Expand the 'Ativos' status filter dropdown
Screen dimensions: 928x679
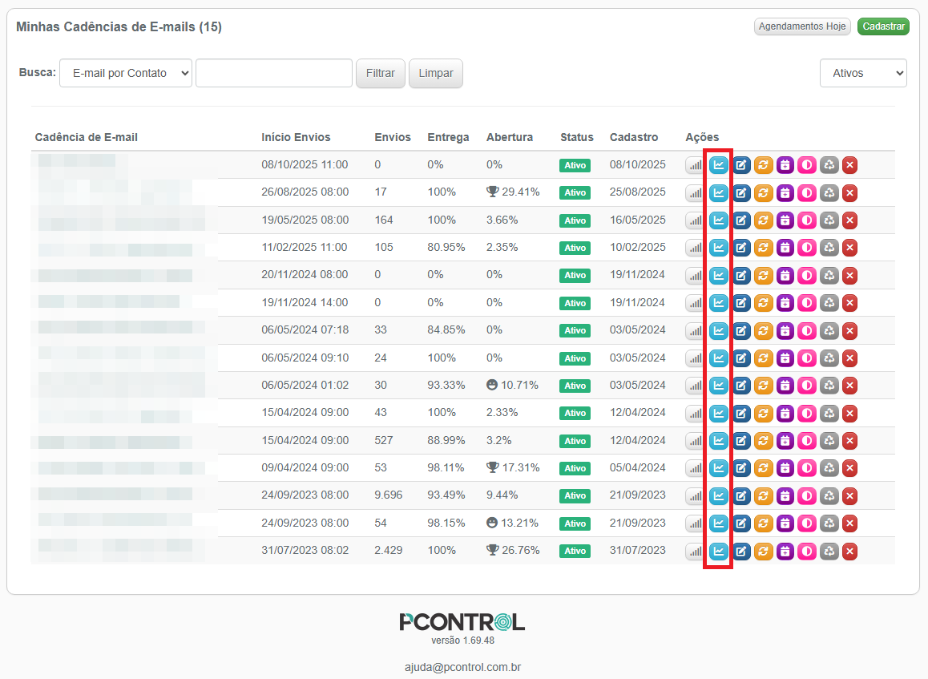[x=862, y=73]
